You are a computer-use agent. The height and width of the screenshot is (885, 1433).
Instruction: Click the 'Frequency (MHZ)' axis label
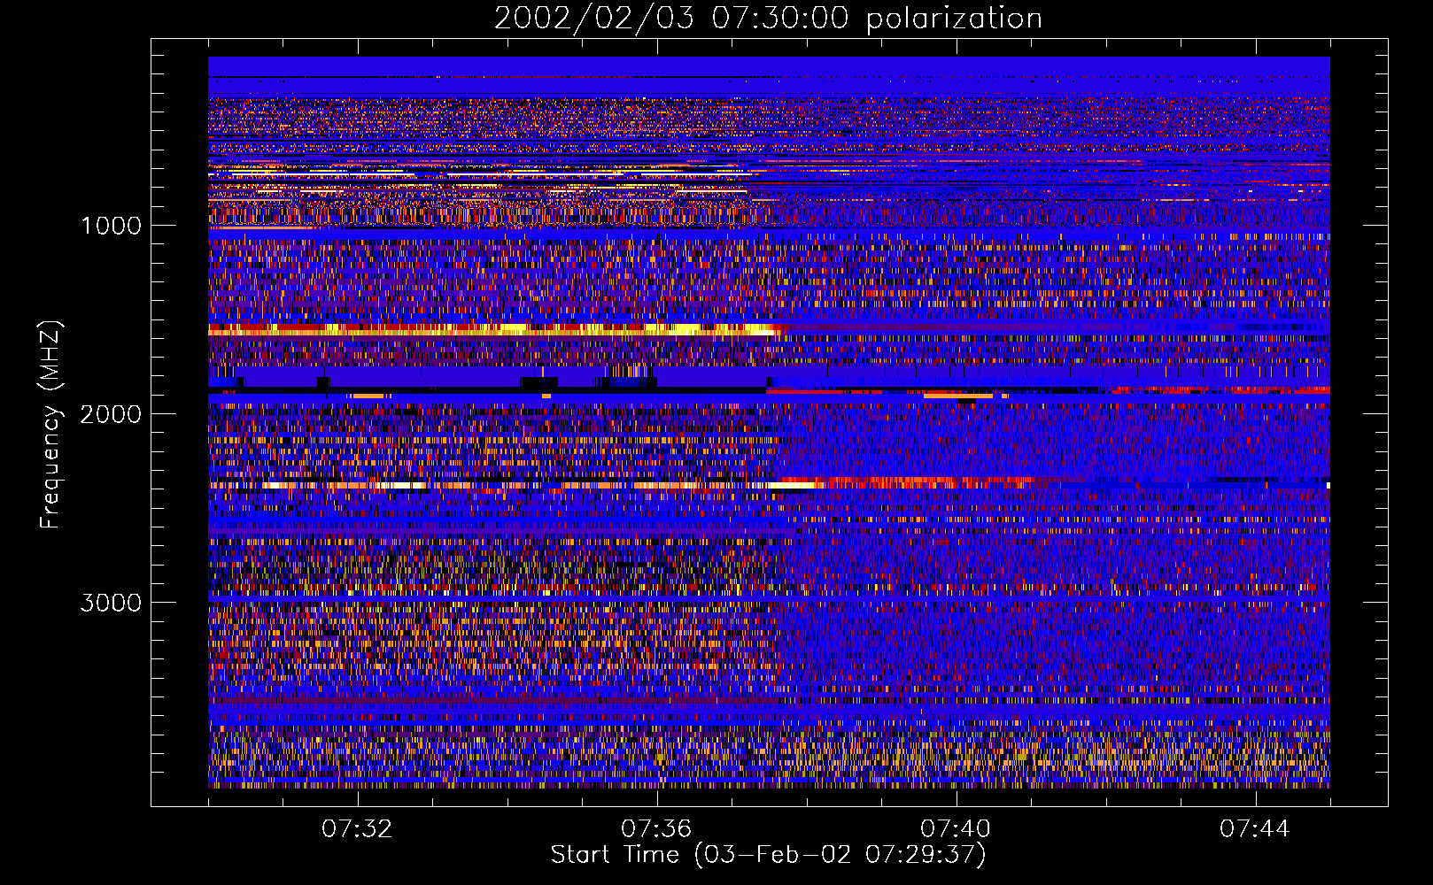(50, 425)
